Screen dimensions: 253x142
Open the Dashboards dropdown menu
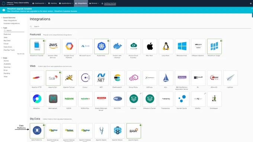39,3
